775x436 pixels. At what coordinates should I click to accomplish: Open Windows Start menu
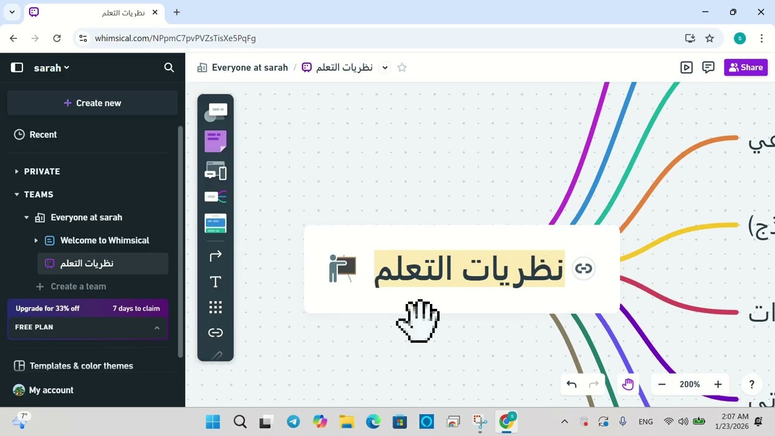coord(213,421)
